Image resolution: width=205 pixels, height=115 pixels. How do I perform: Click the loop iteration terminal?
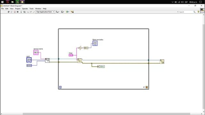[60, 87]
